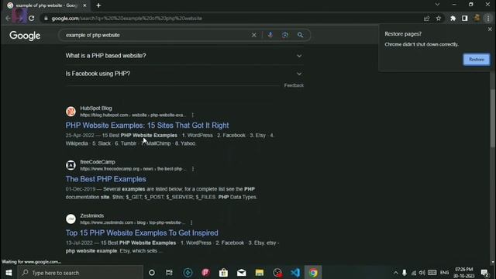Viewport: 496px width, 279px height.
Task: Share this page using the share icon
Action: pos(426,19)
